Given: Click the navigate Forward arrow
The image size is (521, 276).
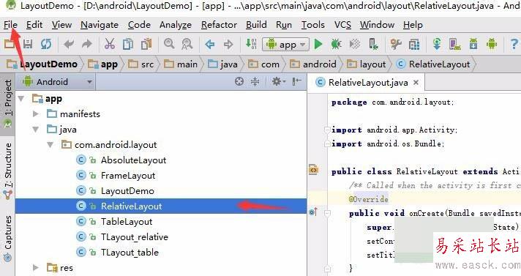Looking at the screenshot, I should point(228,44).
